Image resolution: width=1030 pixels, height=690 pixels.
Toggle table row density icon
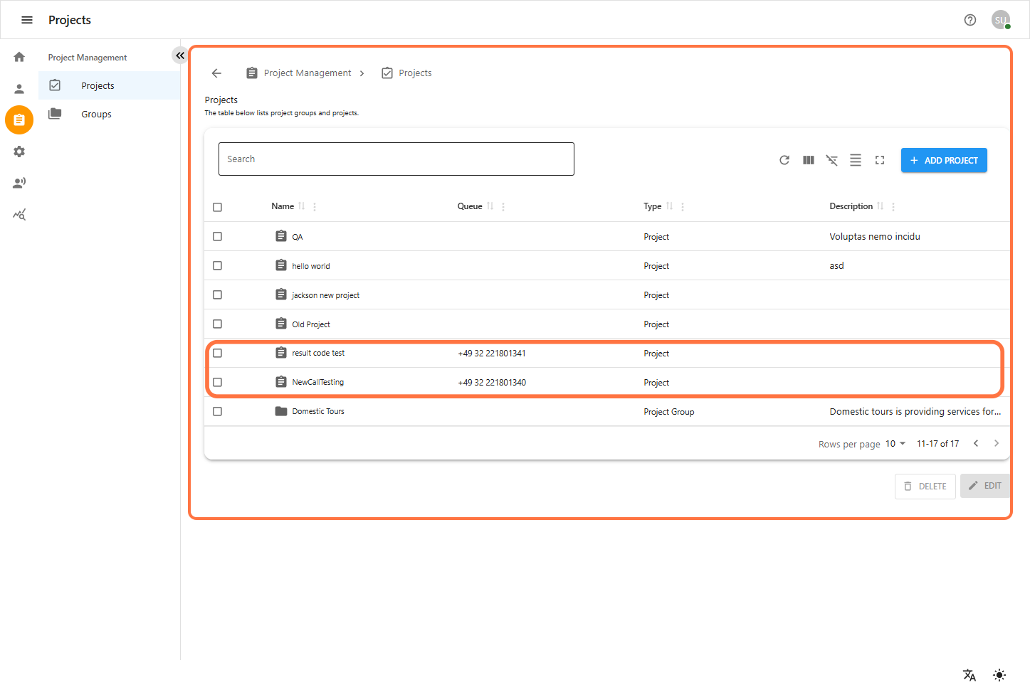click(856, 160)
